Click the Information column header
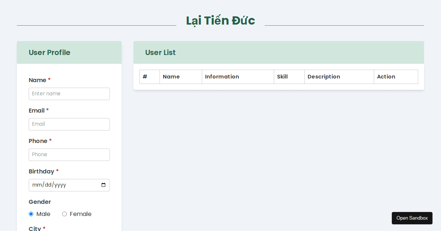The width and height of the screenshot is (441, 231). point(222,77)
